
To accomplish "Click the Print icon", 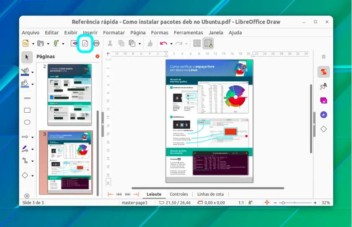I will tap(96, 43).
